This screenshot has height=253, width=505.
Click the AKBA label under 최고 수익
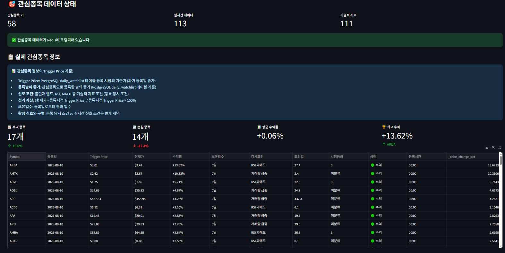point(391,145)
